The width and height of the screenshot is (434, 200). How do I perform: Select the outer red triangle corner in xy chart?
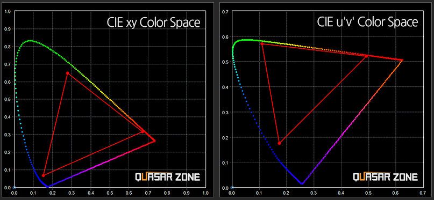[154, 140]
